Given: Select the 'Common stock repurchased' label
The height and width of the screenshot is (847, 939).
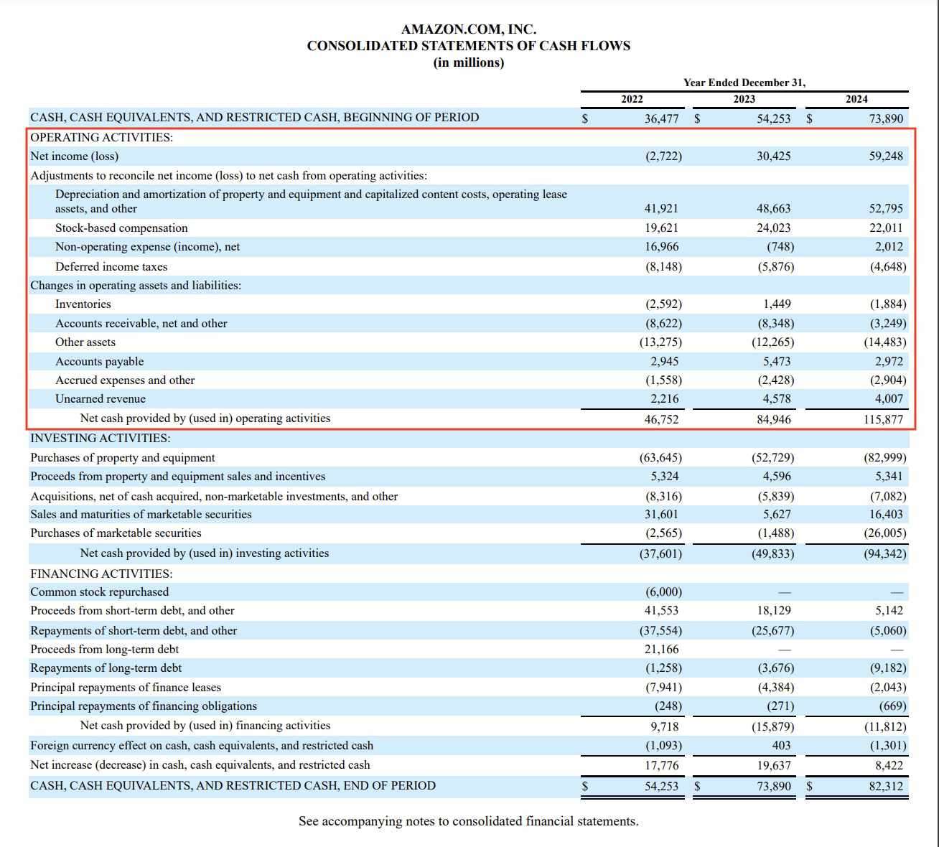Looking at the screenshot, I should [100, 592].
